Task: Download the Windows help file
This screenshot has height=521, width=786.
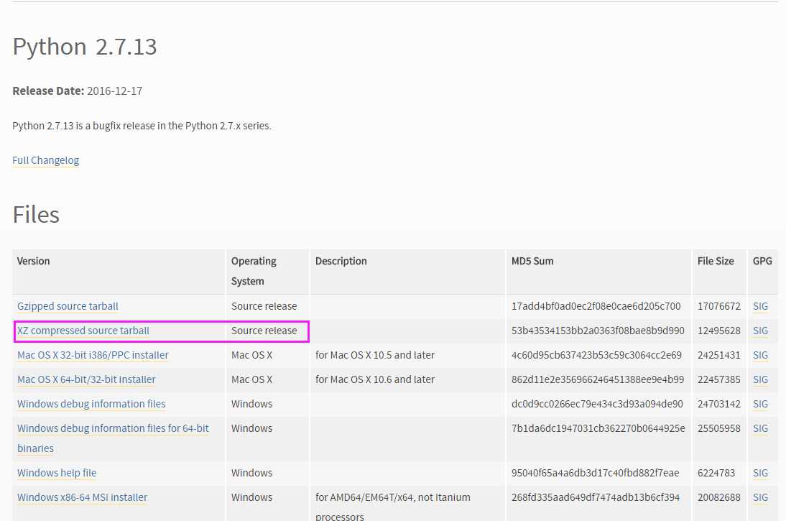Action: click(x=57, y=473)
